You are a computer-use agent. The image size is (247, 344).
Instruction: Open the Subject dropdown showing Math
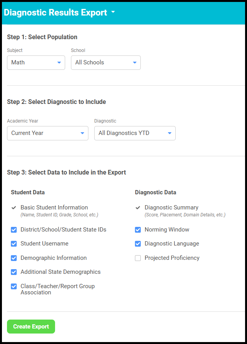click(36, 62)
